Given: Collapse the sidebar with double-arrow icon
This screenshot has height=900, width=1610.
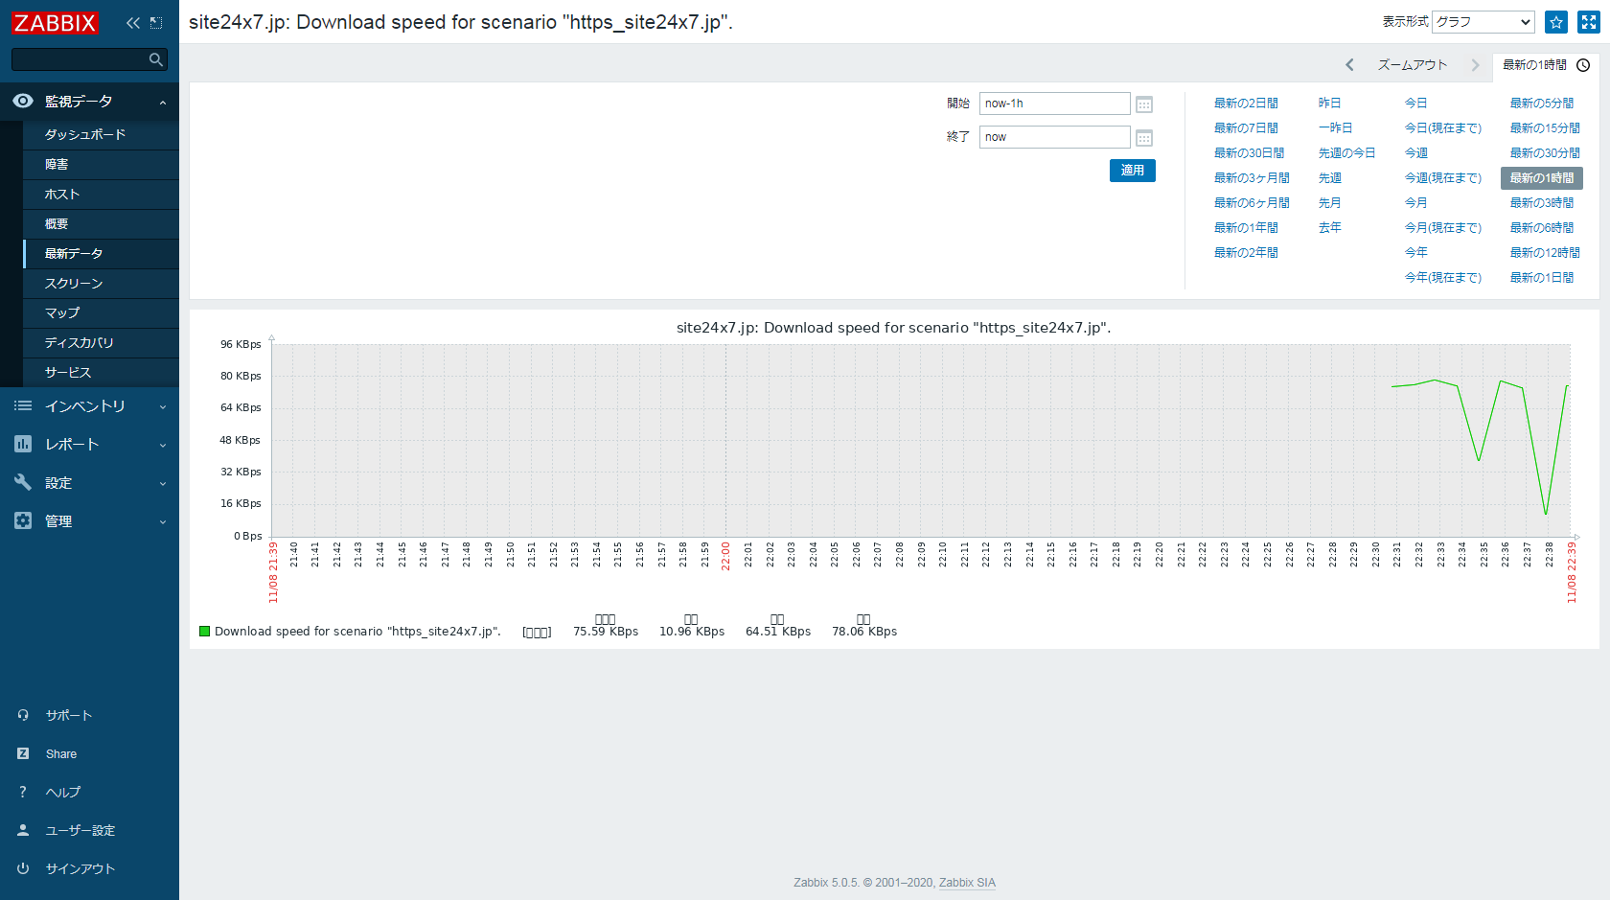Looking at the screenshot, I should pyautogui.click(x=133, y=22).
